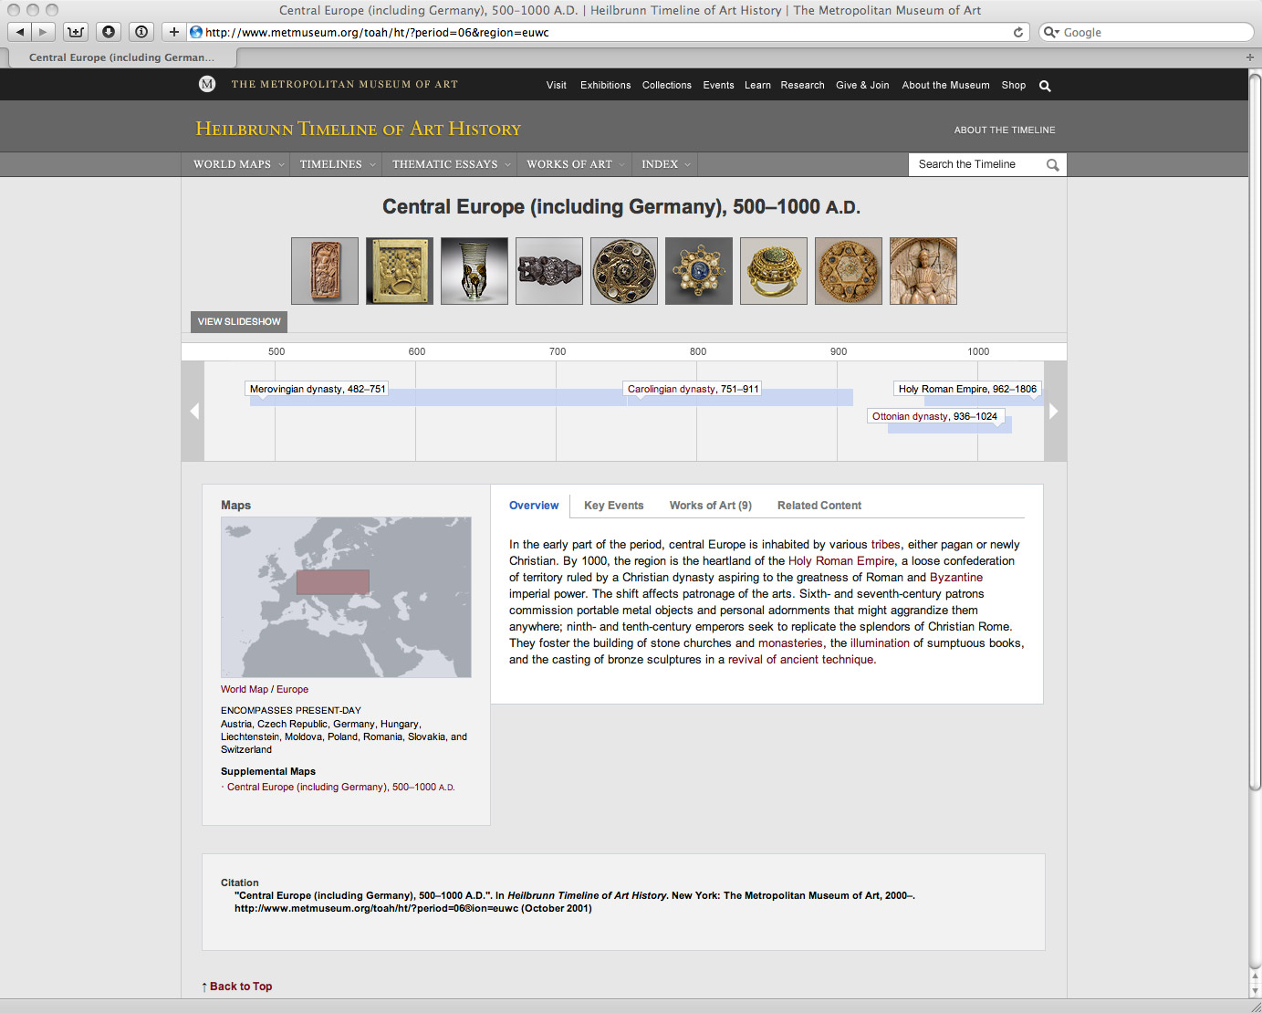Open the carved ivory plaque thumbnail
1262x1013 pixels.
tap(325, 271)
